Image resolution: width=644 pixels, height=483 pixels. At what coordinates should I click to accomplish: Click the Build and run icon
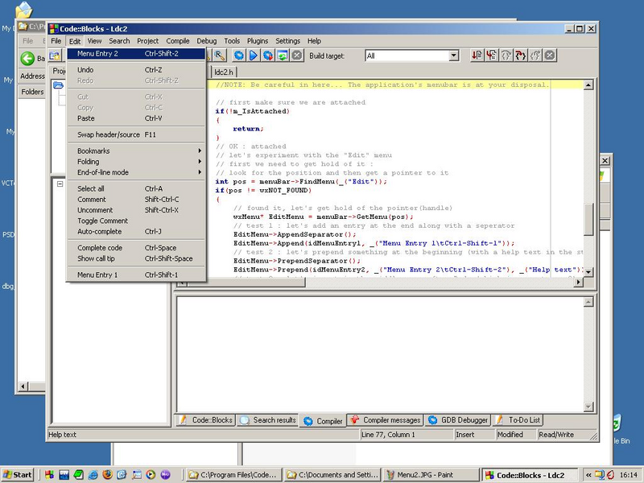(x=268, y=56)
